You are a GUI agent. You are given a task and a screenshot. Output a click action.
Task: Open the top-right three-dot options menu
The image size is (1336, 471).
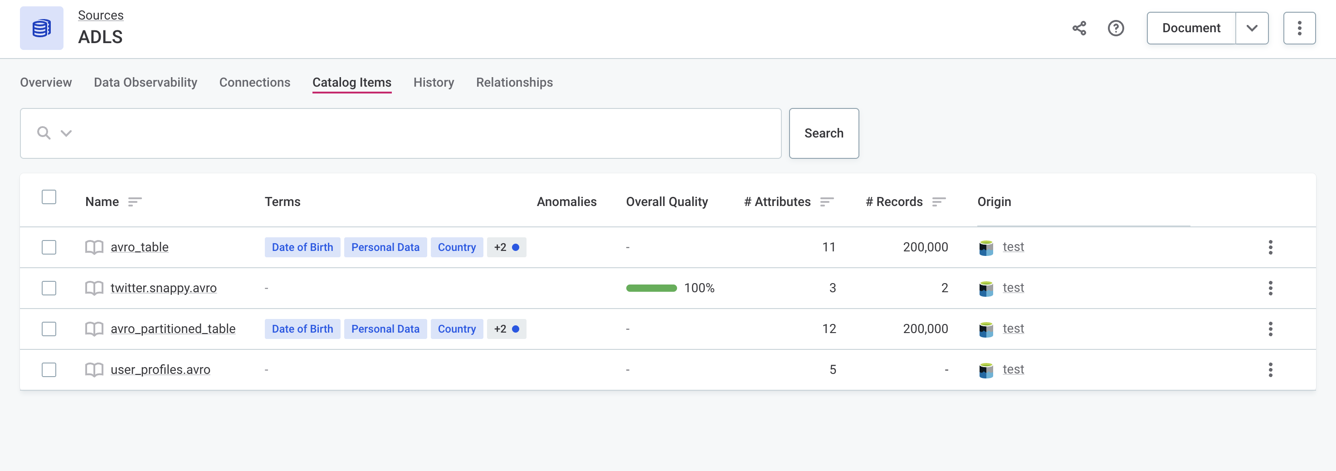pos(1299,28)
